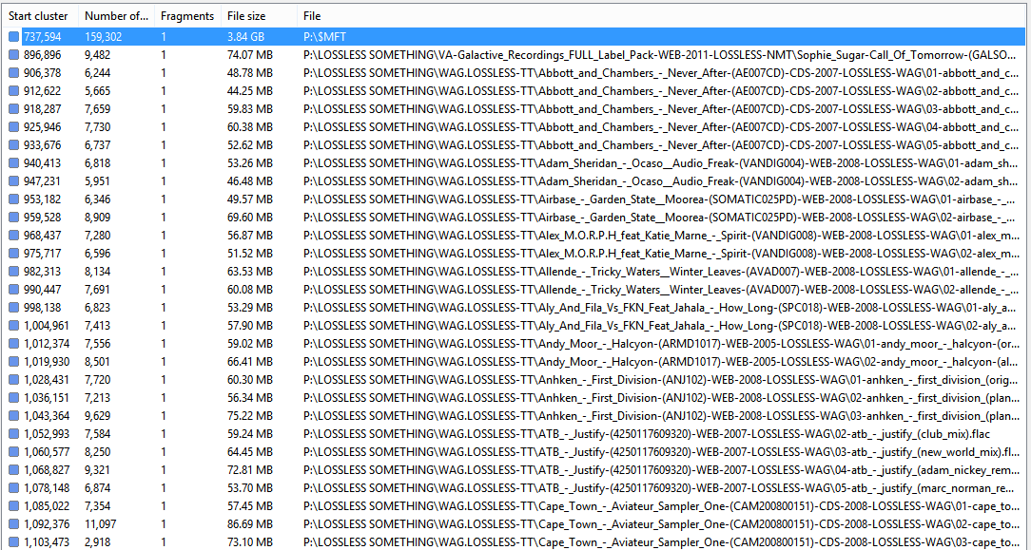1031x550 pixels.
Task: Select the 11,097 number of clusters cell
Action: click(x=100, y=522)
